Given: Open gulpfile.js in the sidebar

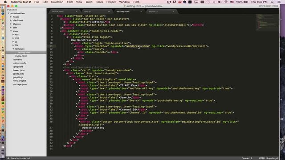Looking at the screenshot, I should [18, 77].
